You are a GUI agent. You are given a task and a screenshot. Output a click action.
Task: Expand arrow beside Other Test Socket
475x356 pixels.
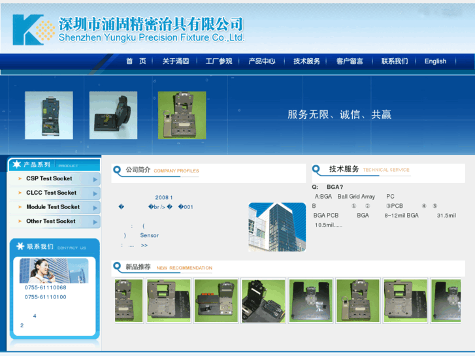pos(95,222)
